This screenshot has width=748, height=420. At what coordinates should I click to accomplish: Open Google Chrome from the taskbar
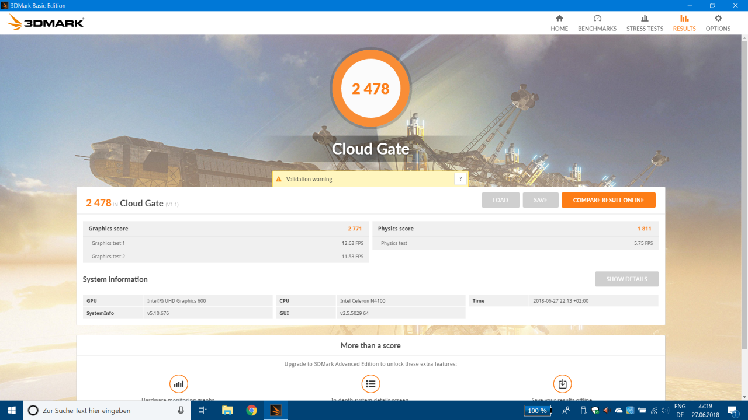click(x=251, y=411)
